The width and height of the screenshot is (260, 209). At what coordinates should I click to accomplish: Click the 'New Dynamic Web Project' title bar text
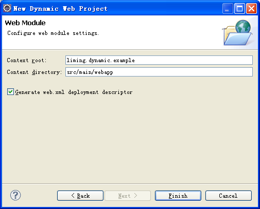point(60,9)
